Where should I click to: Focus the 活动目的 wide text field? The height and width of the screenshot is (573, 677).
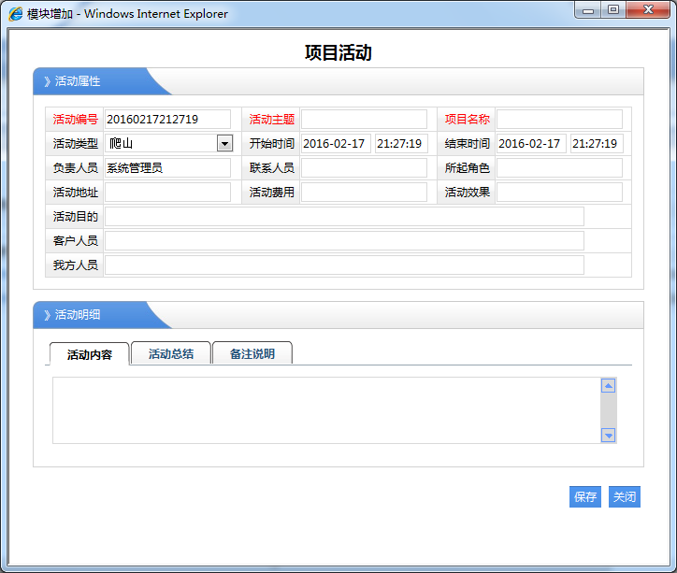point(344,217)
